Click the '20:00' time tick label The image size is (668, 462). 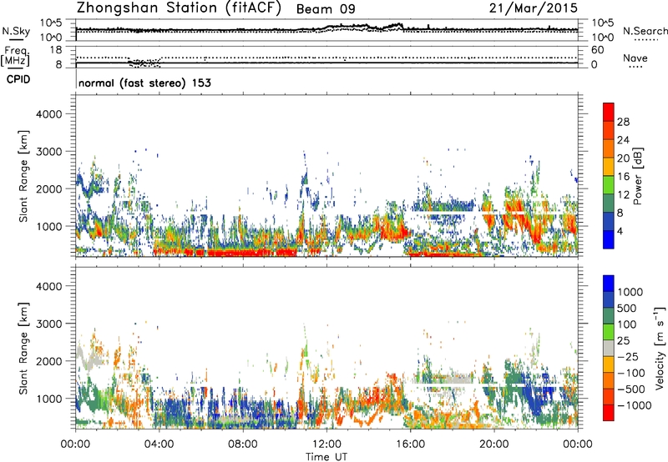click(x=493, y=444)
